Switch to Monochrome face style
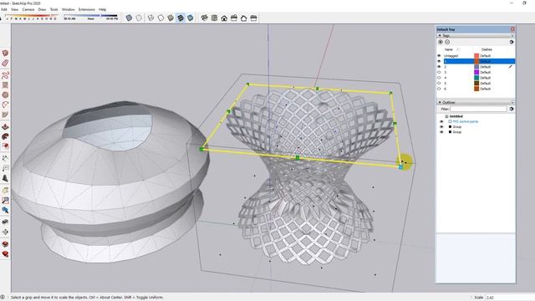This screenshot has width=535, height=301. [x=191, y=18]
